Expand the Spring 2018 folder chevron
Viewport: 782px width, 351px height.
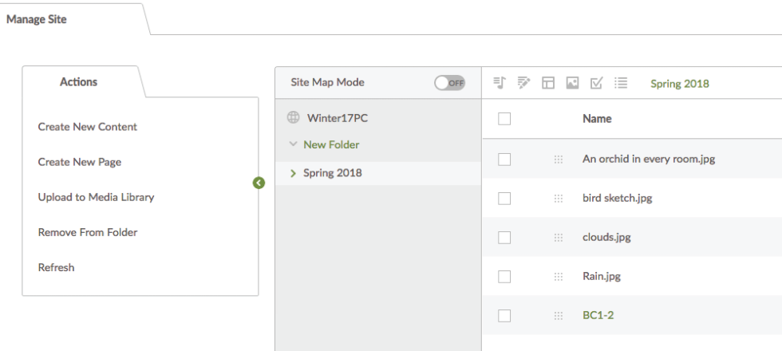(x=294, y=173)
